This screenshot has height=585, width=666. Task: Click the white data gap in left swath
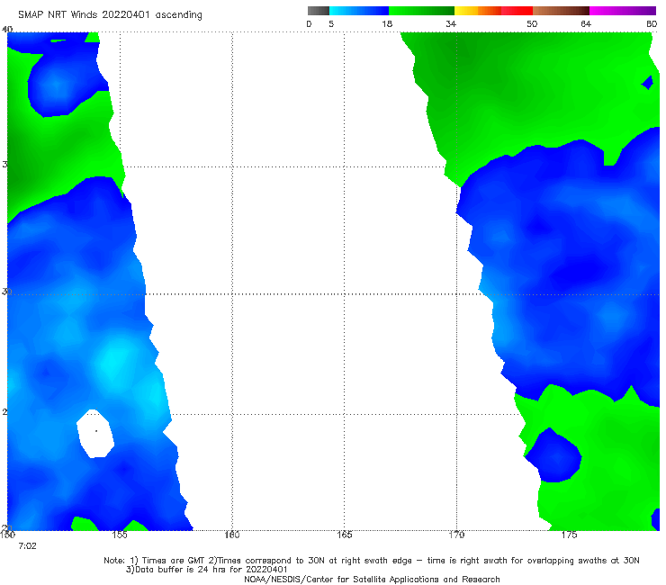pos(95,433)
